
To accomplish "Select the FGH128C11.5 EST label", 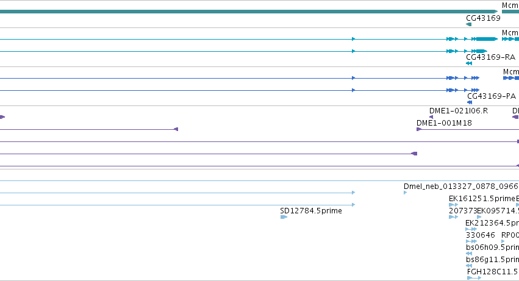I will tap(493, 272).
